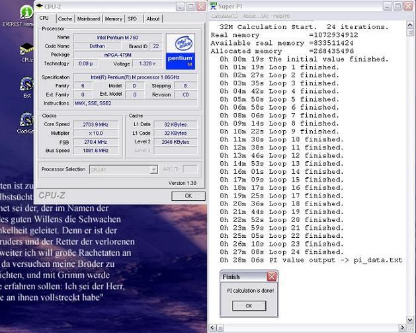Launch the ClockGen desktop shortcut

[27, 120]
